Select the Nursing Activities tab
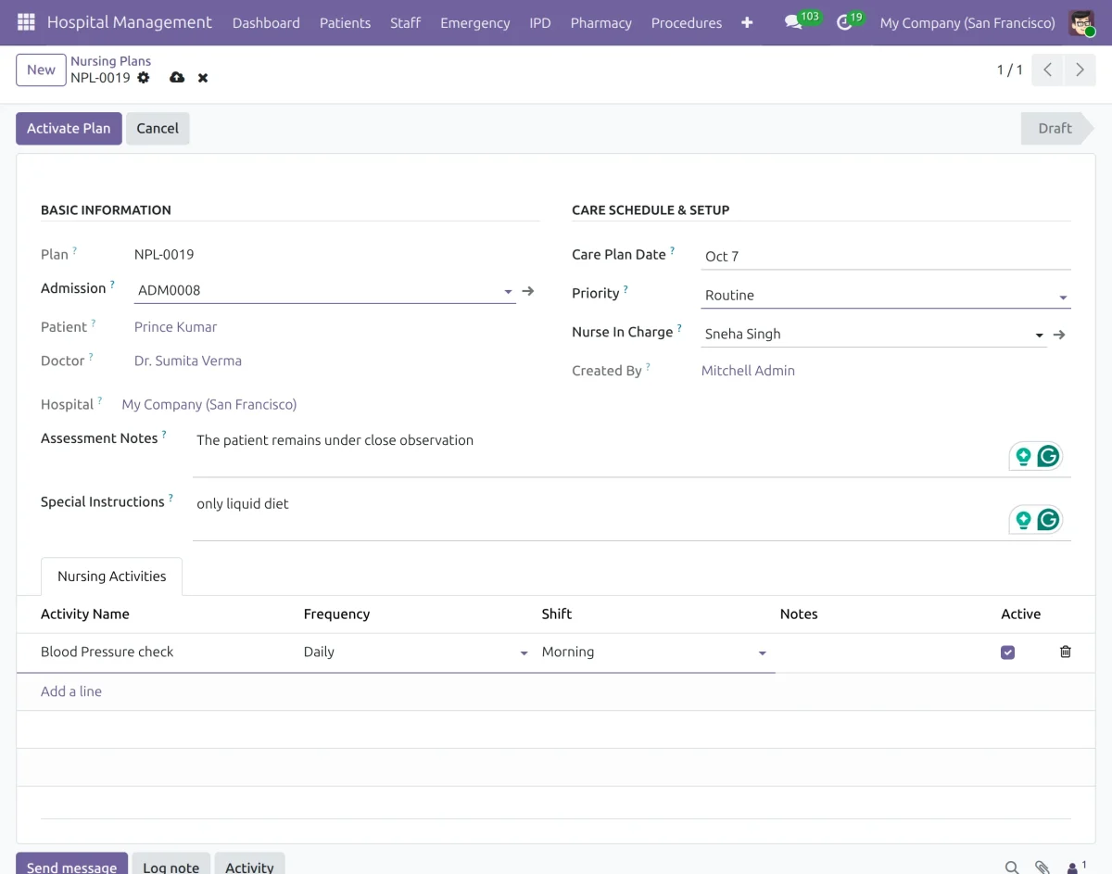 click(x=112, y=576)
